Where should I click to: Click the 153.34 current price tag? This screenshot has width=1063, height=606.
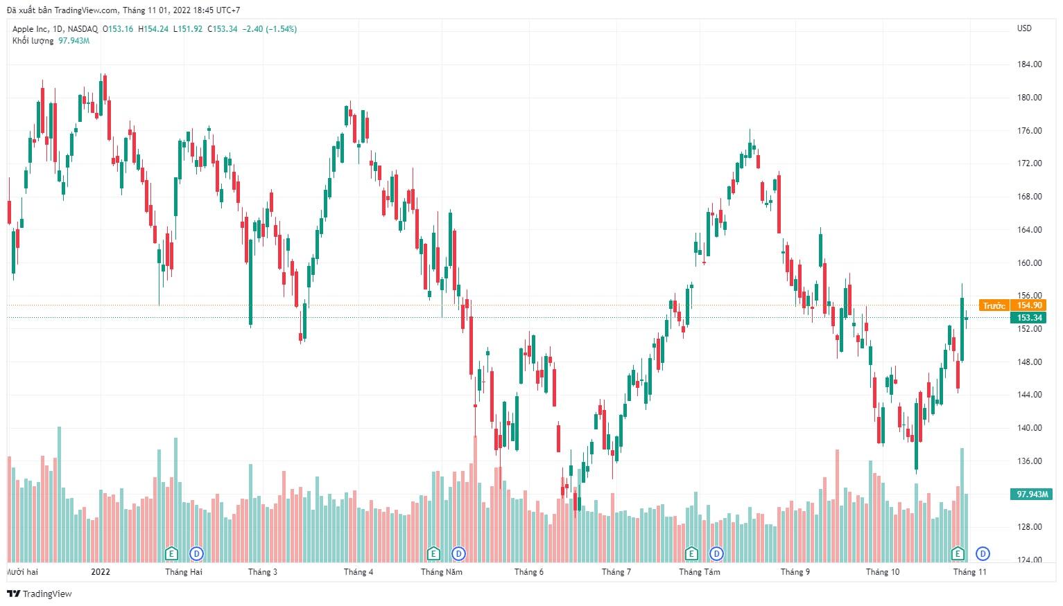[1029, 318]
